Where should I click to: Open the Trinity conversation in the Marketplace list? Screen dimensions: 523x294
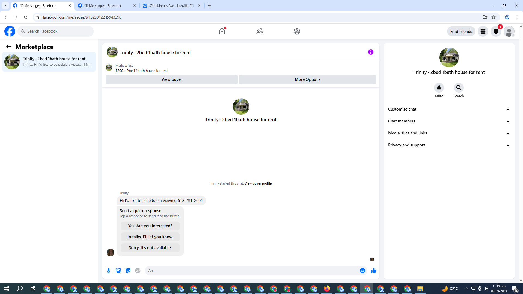49,62
